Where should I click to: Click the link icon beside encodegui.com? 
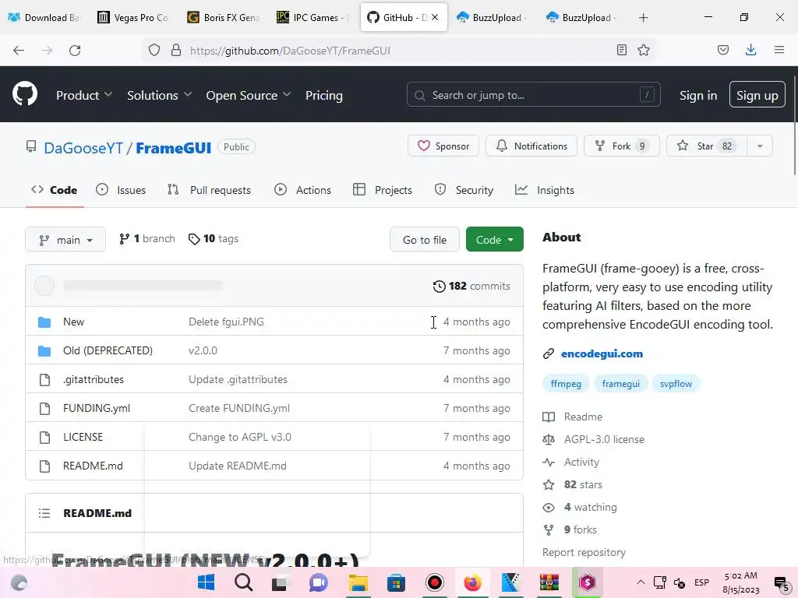click(548, 354)
